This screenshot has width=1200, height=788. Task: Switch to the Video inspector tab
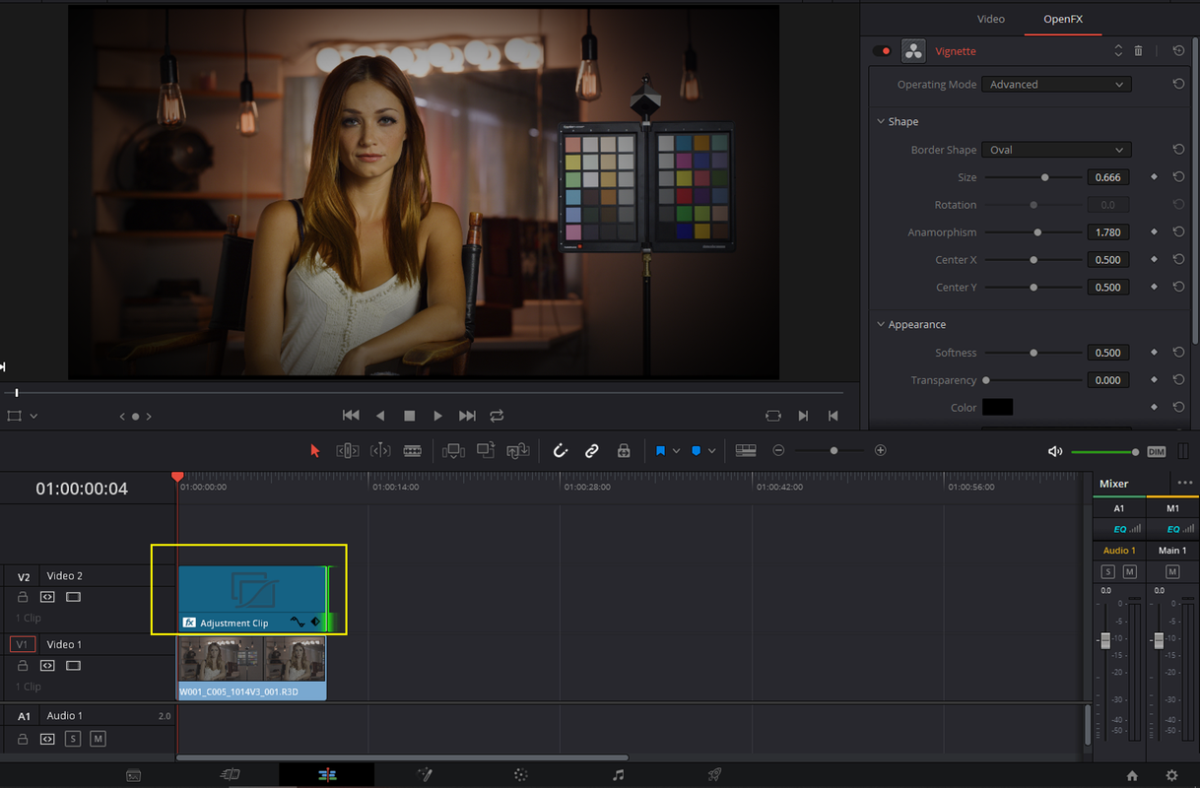990,19
